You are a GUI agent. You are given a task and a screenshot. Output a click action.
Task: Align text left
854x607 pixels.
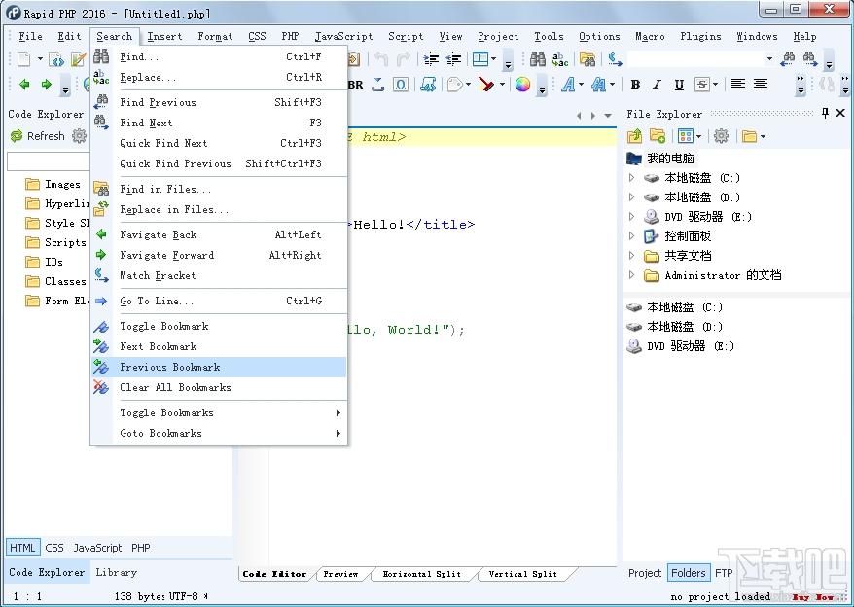pyautogui.click(x=738, y=85)
